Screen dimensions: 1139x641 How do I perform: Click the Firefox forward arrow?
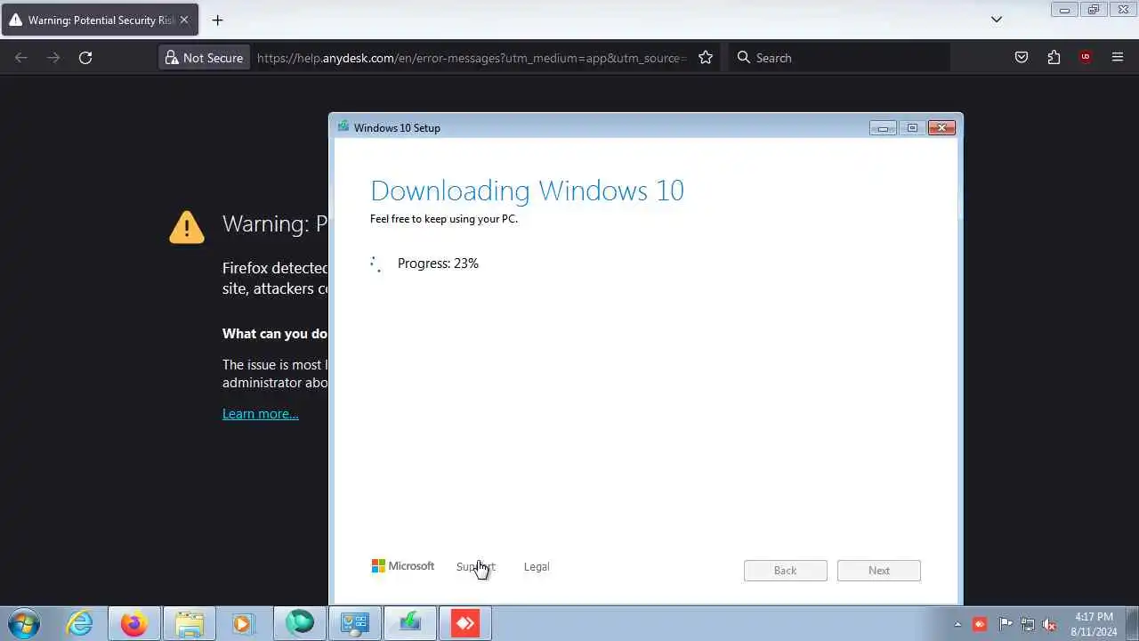point(53,58)
